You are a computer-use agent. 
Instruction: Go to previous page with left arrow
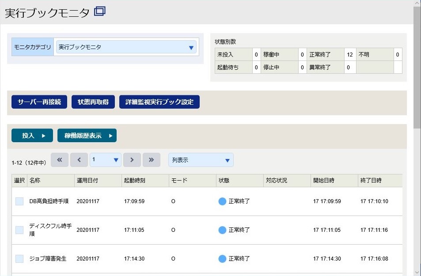coord(79,160)
